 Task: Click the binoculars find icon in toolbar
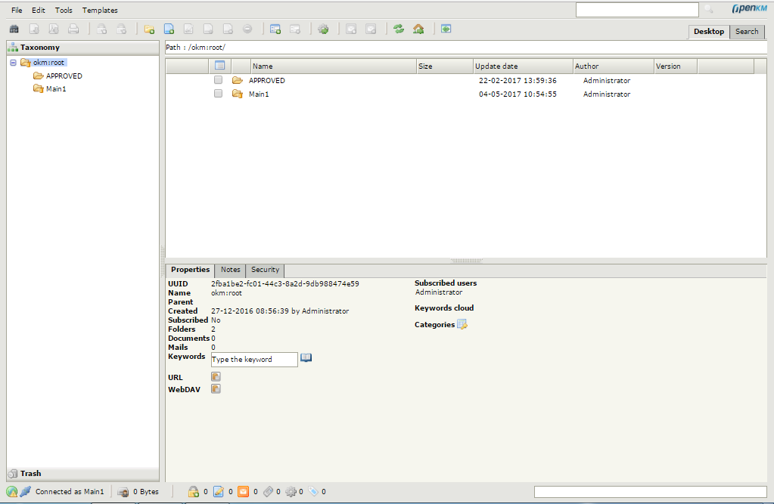click(x=14, y=29)
